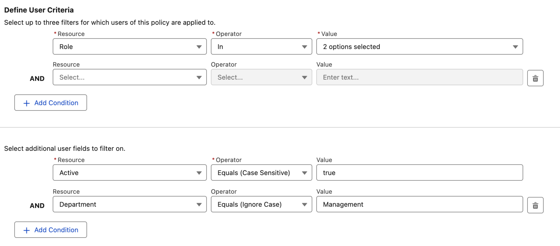Click the trash icon beside the Department condition

[535, 205]
